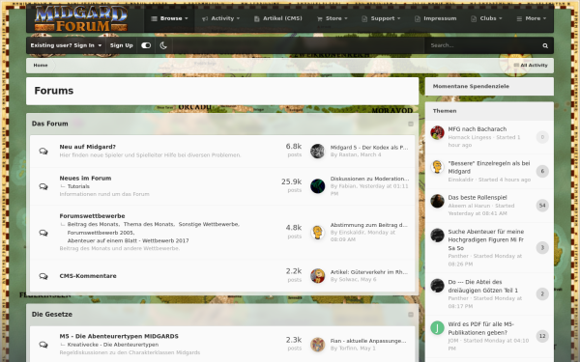Open topic Wird es PDF für alle M5-Publikationen
This screenshot has height=362, width=580.
click(x=480, y=328)
